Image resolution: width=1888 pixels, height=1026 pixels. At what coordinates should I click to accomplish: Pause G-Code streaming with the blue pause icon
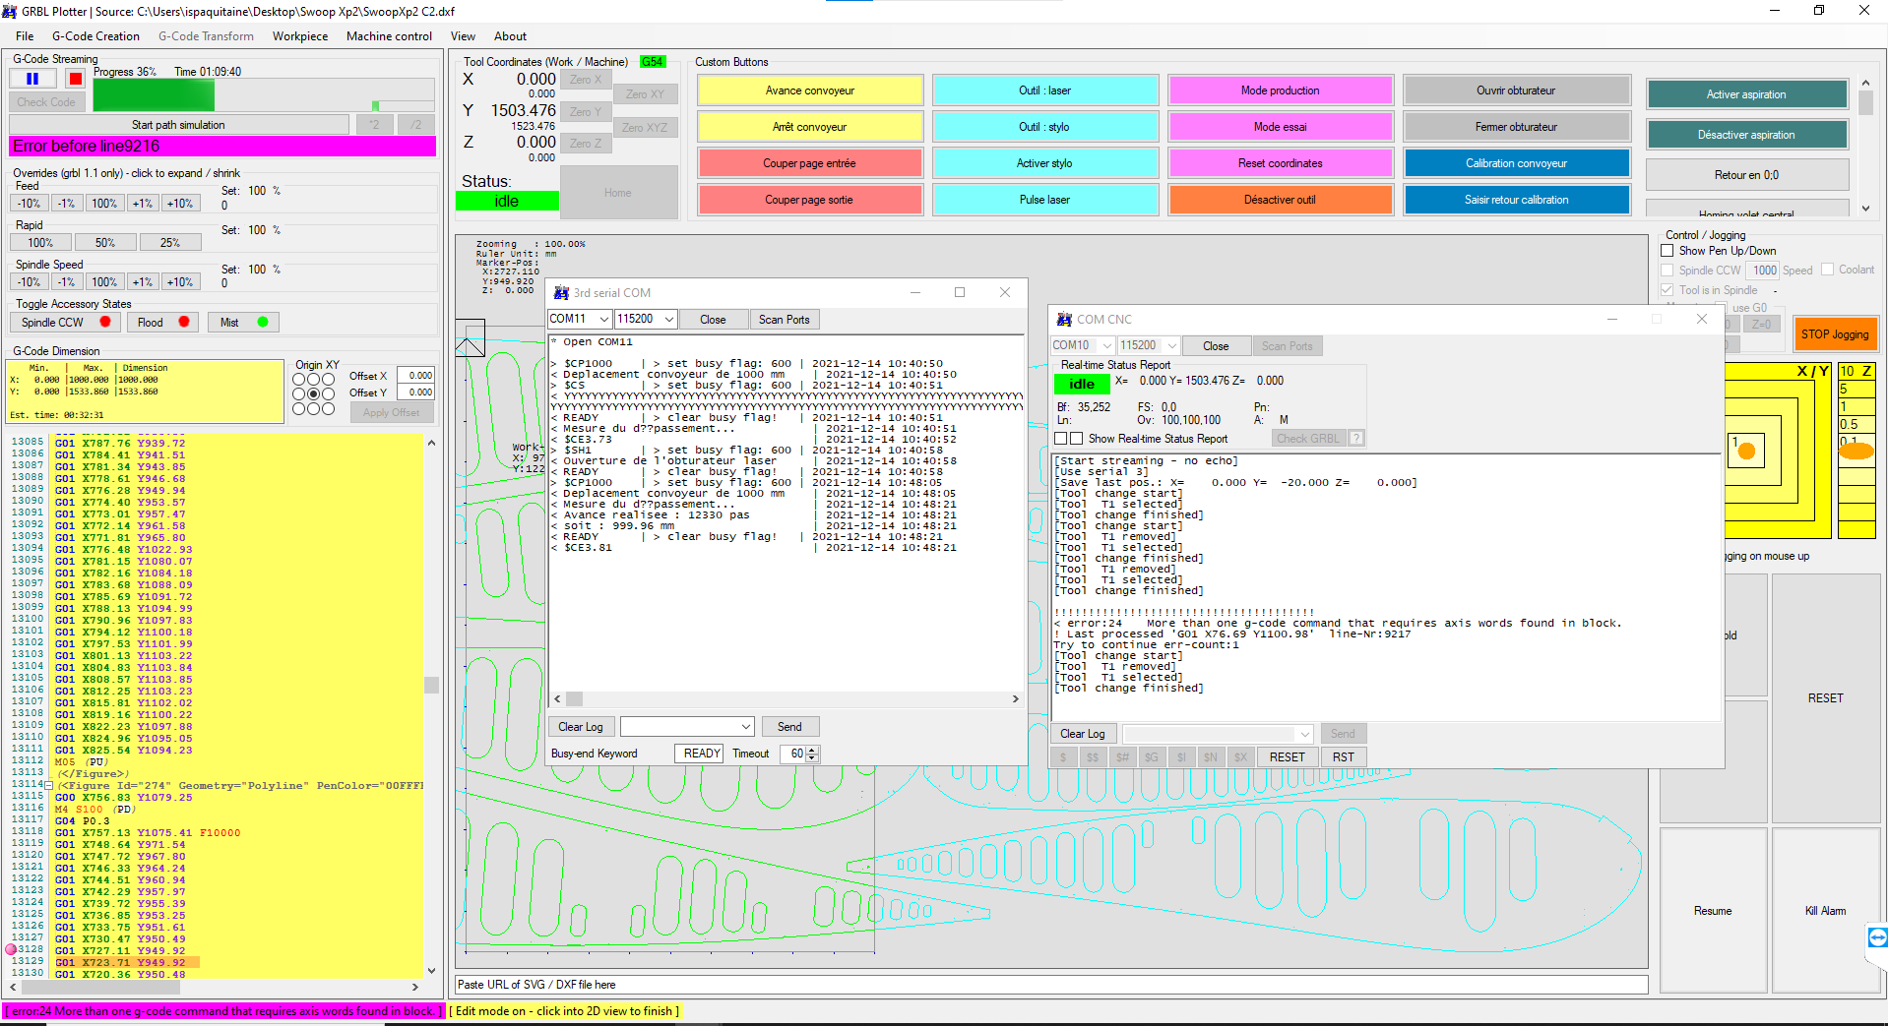[x=32, y=79]
